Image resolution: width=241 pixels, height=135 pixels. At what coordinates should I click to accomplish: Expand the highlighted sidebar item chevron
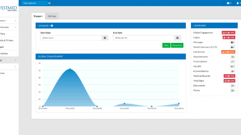15,60
